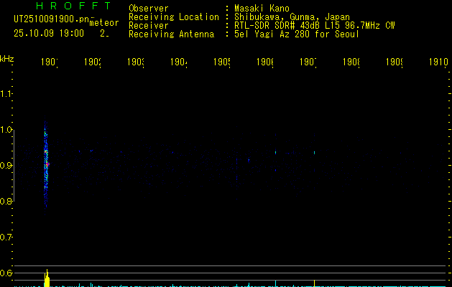Click the 1910 time axis label
The height and width of the screenshot is (287, 452).
click(x=438, y=62)
